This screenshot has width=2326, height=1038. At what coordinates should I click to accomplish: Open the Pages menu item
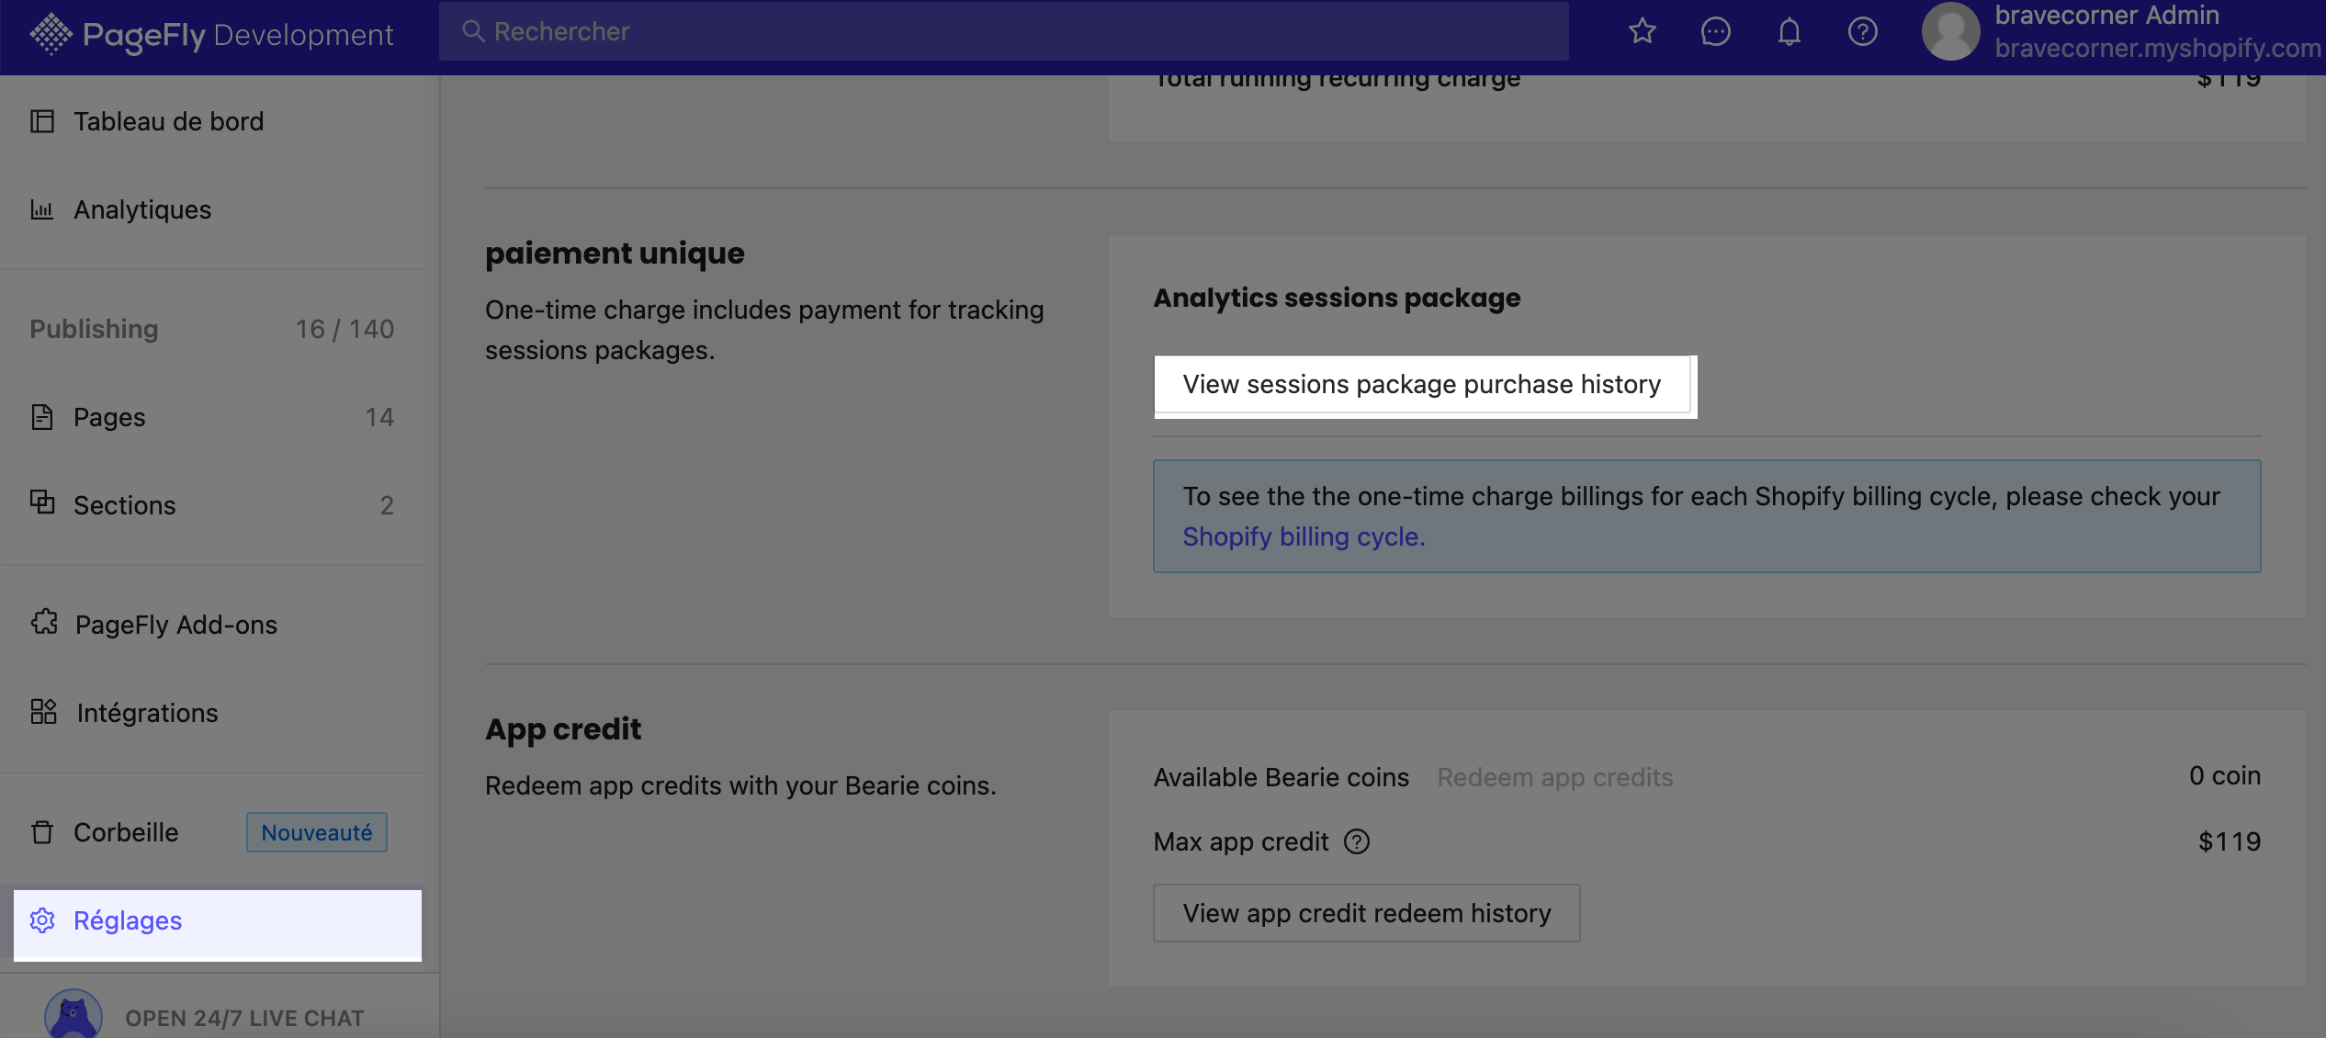[x=213, y=417]
